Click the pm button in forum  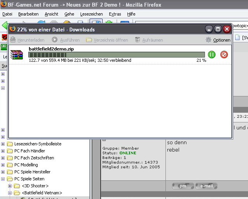(183, 186)
